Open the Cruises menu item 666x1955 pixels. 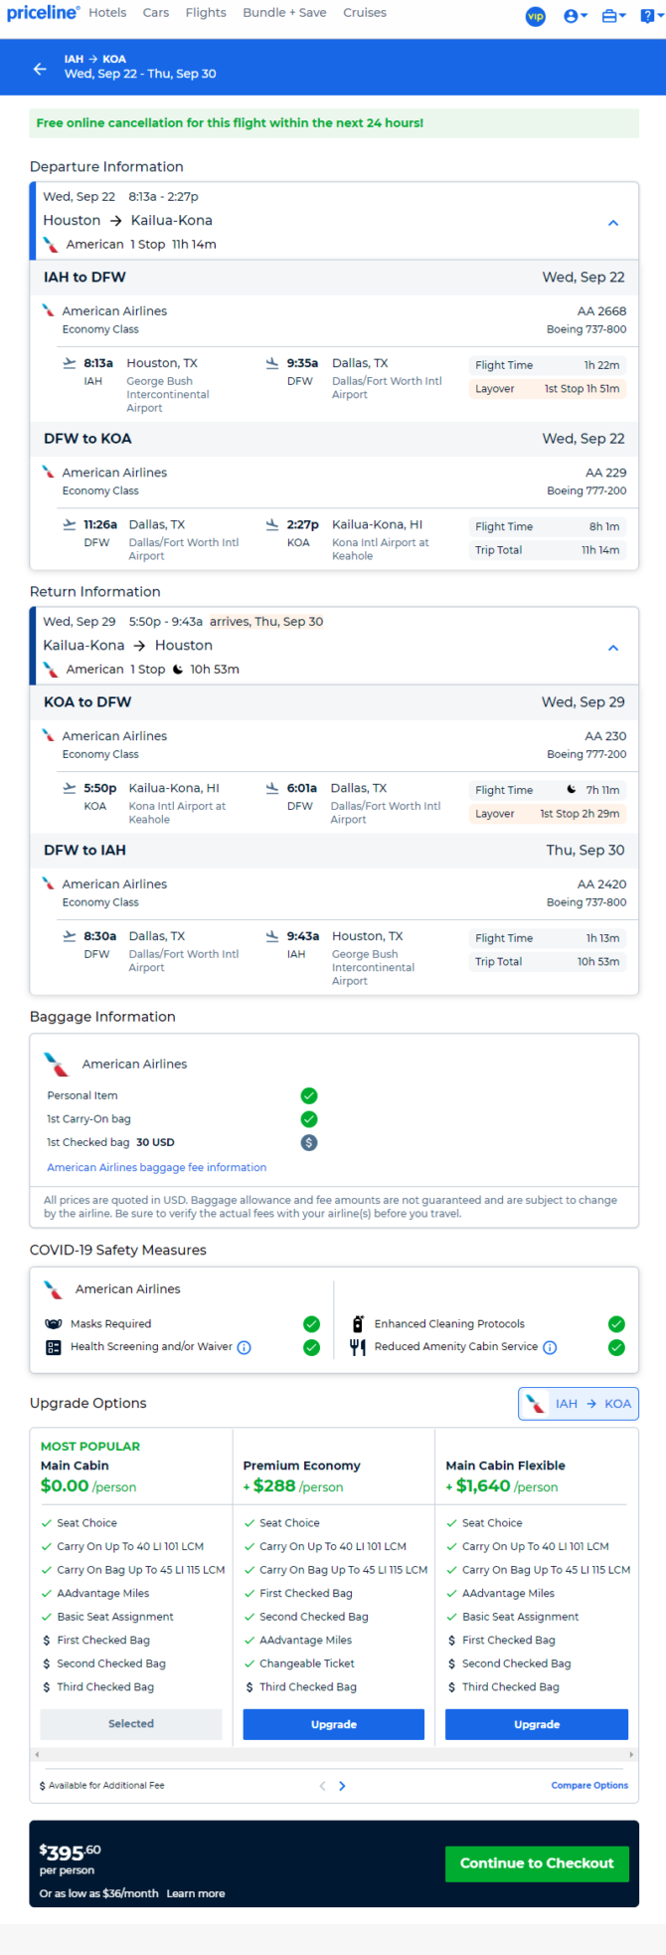(365, 13)
